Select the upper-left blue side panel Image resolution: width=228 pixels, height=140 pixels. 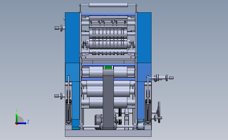[72, 38]
